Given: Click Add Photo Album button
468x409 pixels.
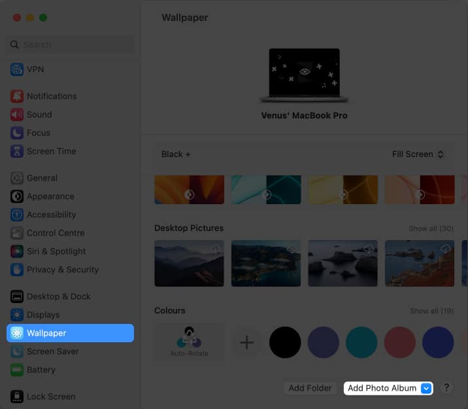Looking at the screenshot, I should tap(388, 388).
